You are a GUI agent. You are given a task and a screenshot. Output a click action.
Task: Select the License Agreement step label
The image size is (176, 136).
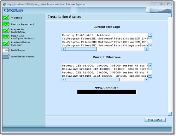point(23,24)
